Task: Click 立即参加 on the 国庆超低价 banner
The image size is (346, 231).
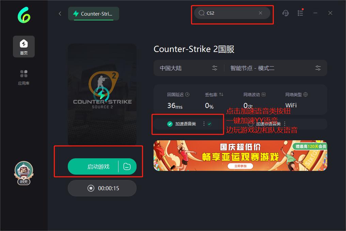Action: point(240,166)
